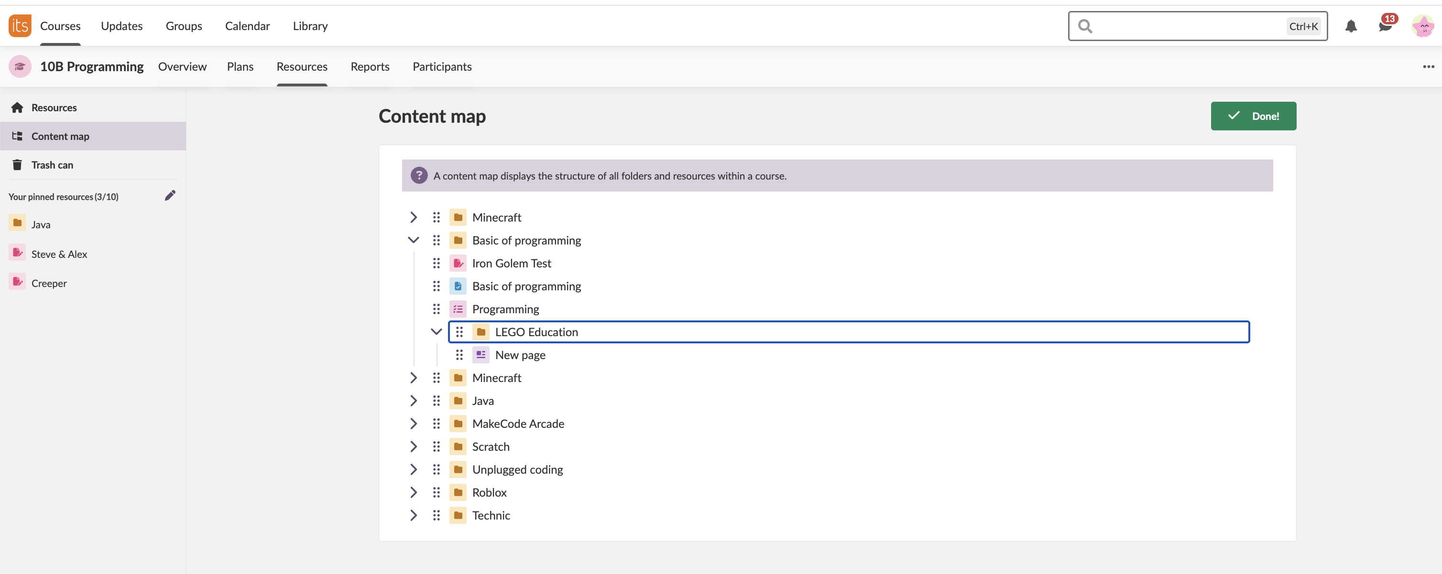Click the Trash can sidebar item
This screenshot has height=574, width=1442.
(52, 165)
